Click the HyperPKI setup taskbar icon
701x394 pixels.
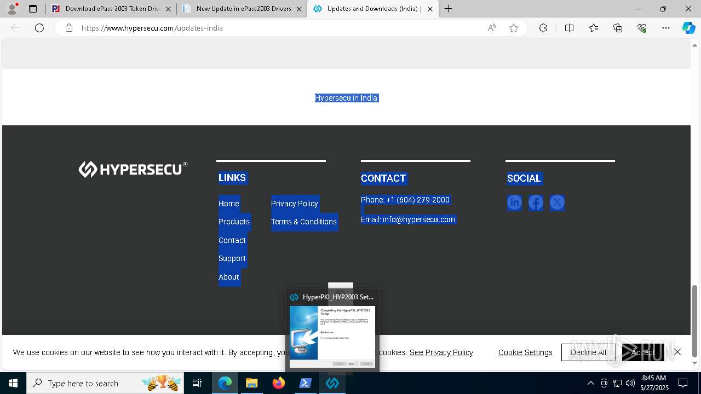tap(332, 383)
